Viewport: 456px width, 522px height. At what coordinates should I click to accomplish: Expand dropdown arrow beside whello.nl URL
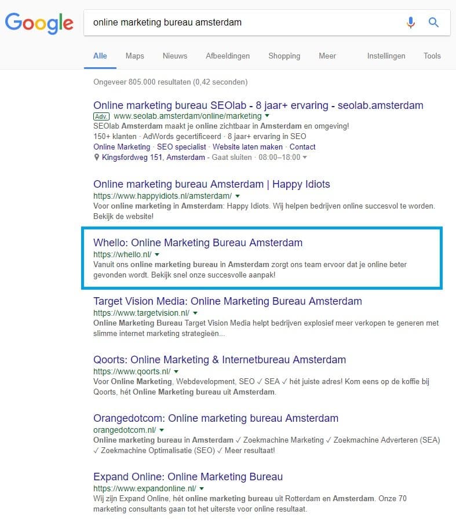(157, 255)
